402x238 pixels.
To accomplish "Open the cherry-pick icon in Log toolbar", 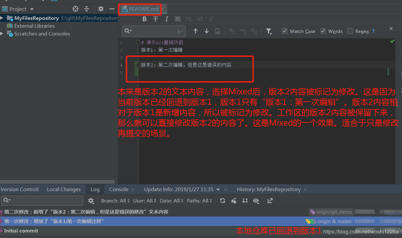I will tap(234, 201).
